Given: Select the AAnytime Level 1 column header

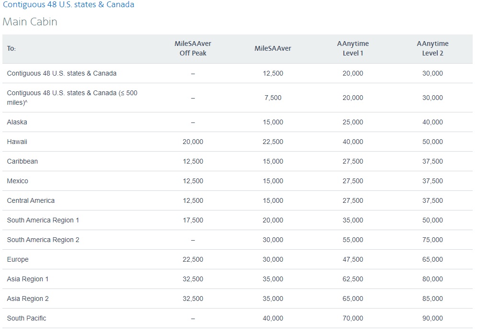Looking at the screenshot, I should coord(353,48).
